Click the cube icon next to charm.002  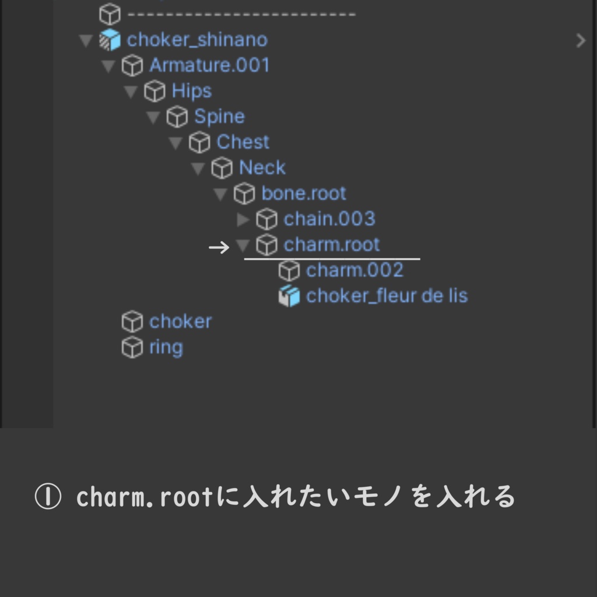(x=289, y=271)
